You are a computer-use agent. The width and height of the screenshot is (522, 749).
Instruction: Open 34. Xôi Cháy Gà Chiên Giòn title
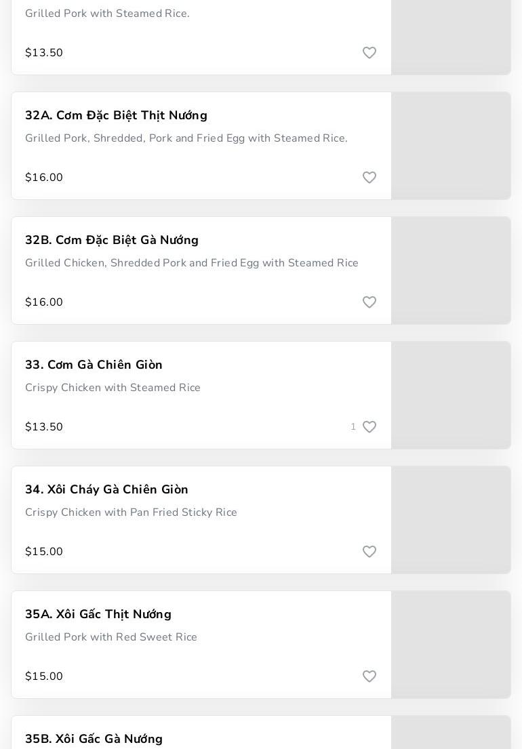tap(106, 489)
